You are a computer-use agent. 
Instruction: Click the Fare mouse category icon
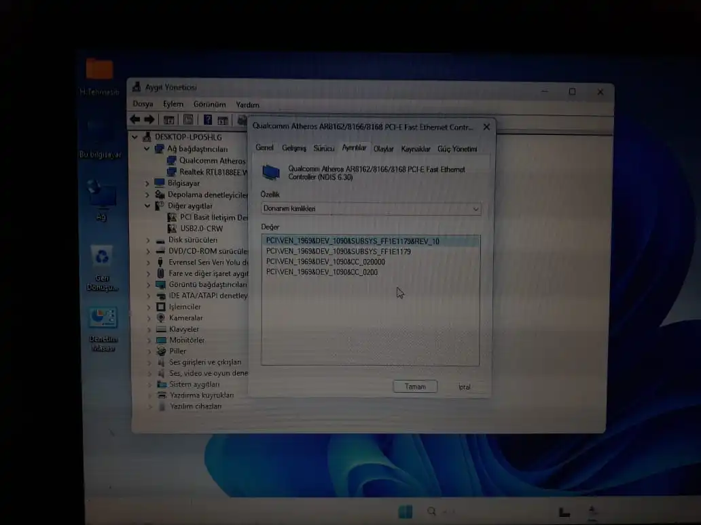click(x=160, y=273)
